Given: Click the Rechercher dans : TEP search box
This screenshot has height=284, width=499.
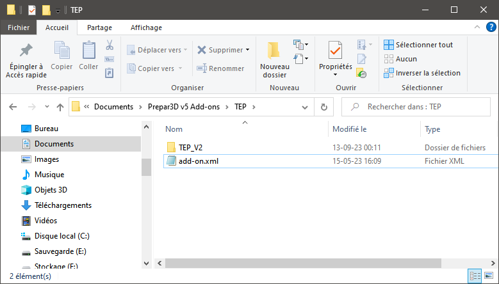Looking at the screenshot, I should click(x=416, y=107).
